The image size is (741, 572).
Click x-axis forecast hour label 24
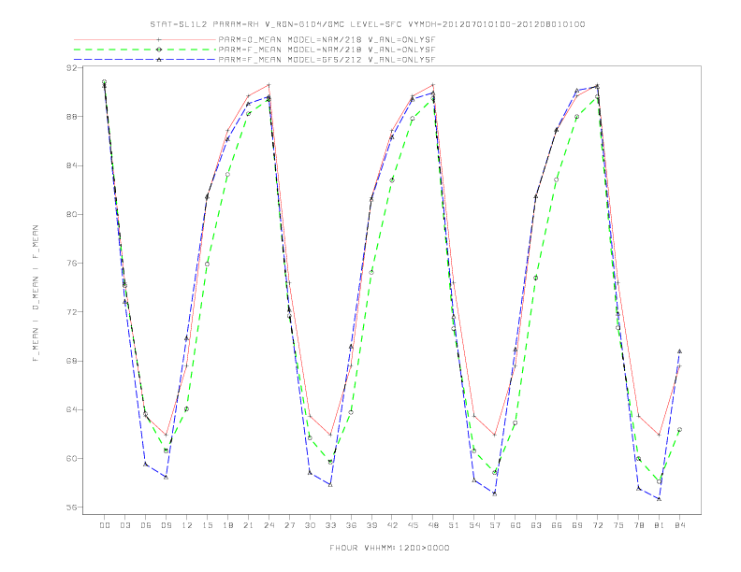pos(269,525)
